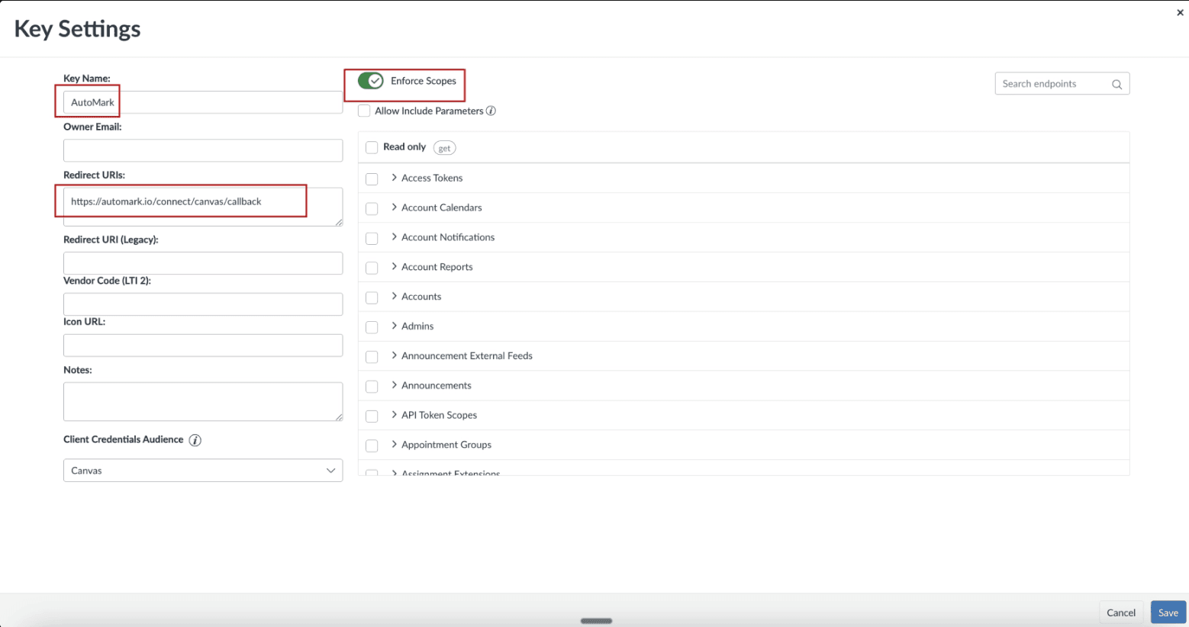Check the Admins scope checkbox
Screen dimensions: 1189x627
372,326
